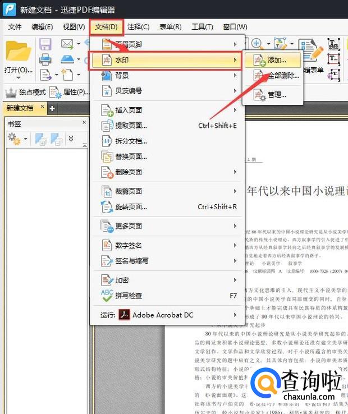Open 加密 encryption submenu
The image size is (348, 414).
(167, 280)
